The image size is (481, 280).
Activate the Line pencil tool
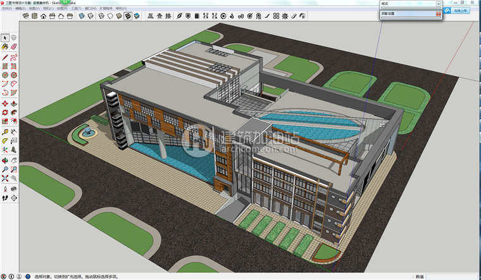tap(5, 58)
